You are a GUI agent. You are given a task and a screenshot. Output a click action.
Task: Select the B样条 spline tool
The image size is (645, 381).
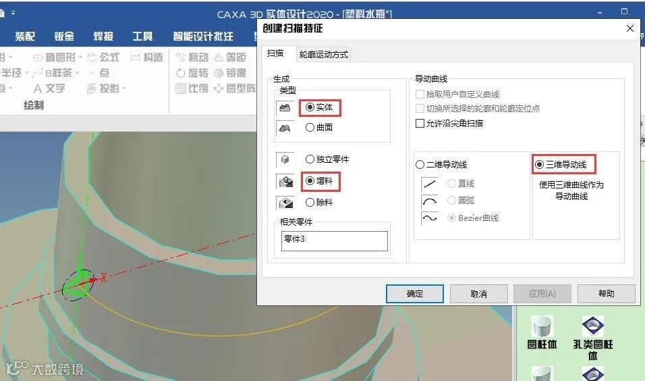tap(53, 73)
